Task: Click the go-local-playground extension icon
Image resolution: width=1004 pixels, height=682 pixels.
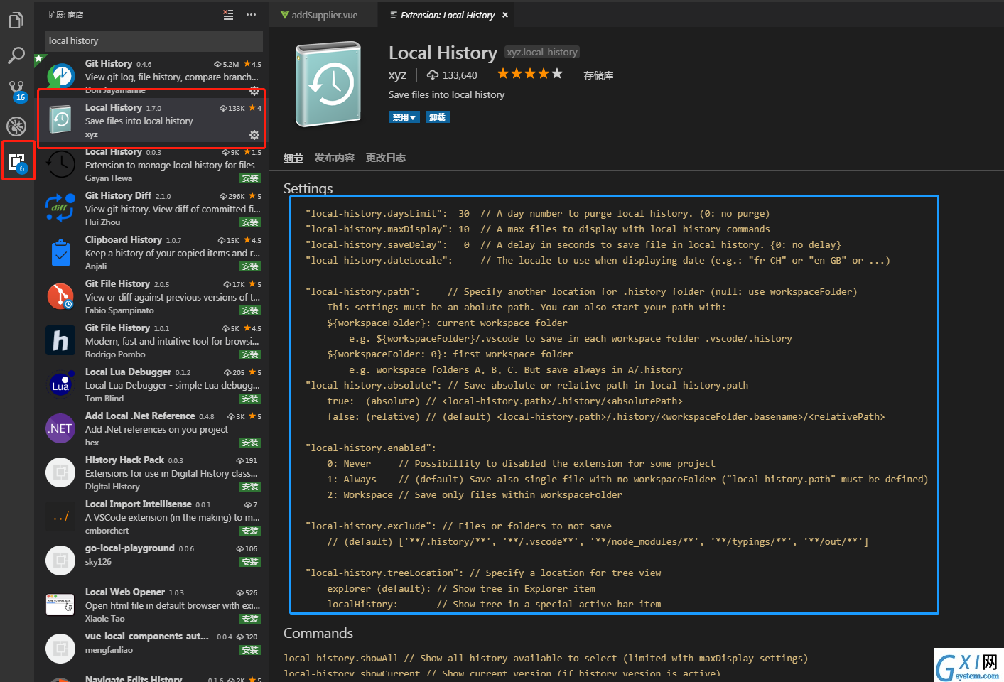Action: coord(60,561)
